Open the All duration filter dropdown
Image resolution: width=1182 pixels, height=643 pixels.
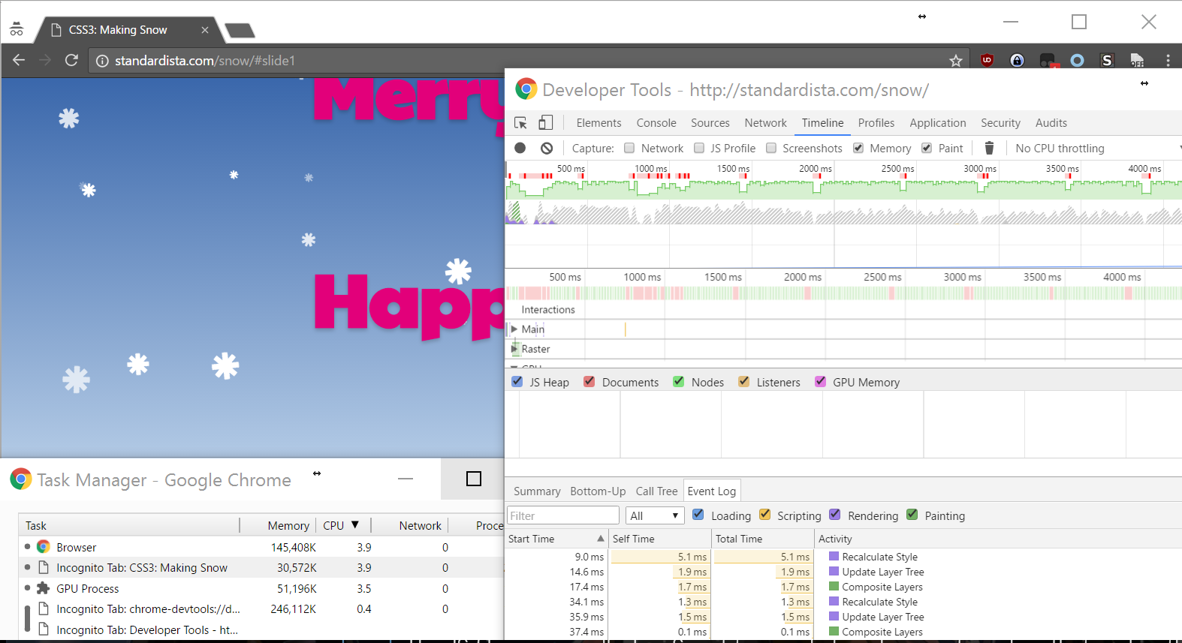(x=655, y=515)
